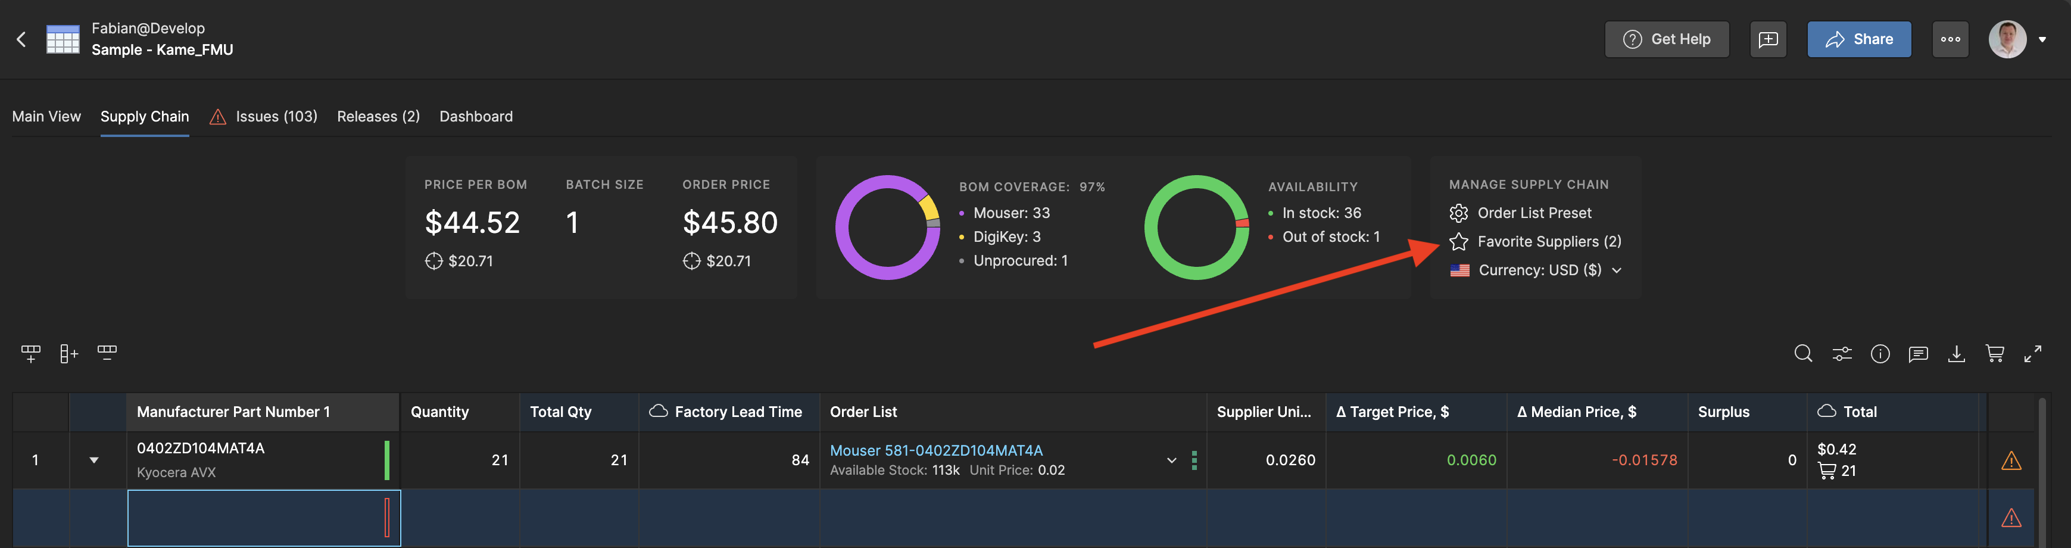Expand row 1 disclosure triangle
2071x548 pixels.
(94, 460)
